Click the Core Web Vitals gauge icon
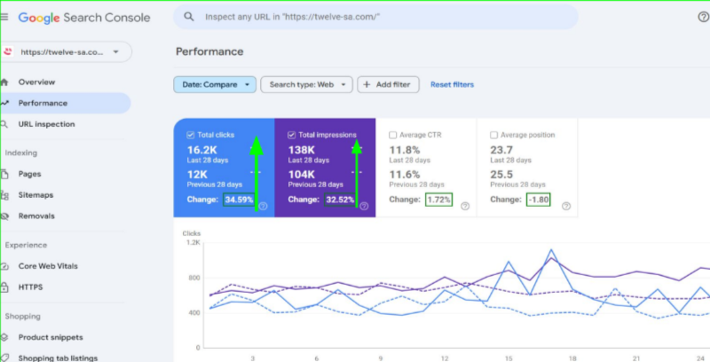Image resolution: width=710 pixels, height=362 pixels. pyautogui.click(x=4, y=266)
